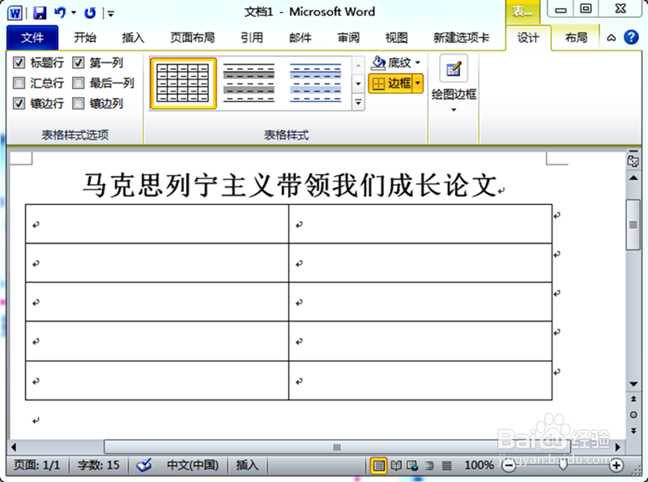Screen dimensions: 648x482
Task: Open the full screen reading view
Action: [396, 465]
